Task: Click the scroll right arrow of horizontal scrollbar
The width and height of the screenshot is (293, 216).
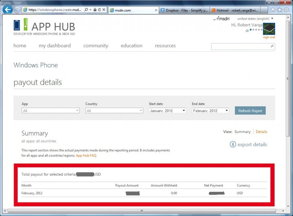Action: click(283, 211)
